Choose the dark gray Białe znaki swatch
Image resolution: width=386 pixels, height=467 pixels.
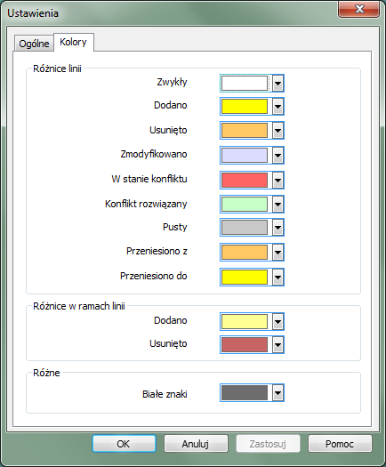[x=245, y=393]
